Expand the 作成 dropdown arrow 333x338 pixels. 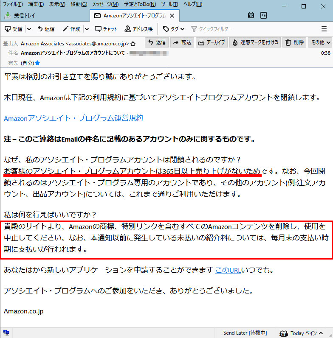click(x=87, y=29)
